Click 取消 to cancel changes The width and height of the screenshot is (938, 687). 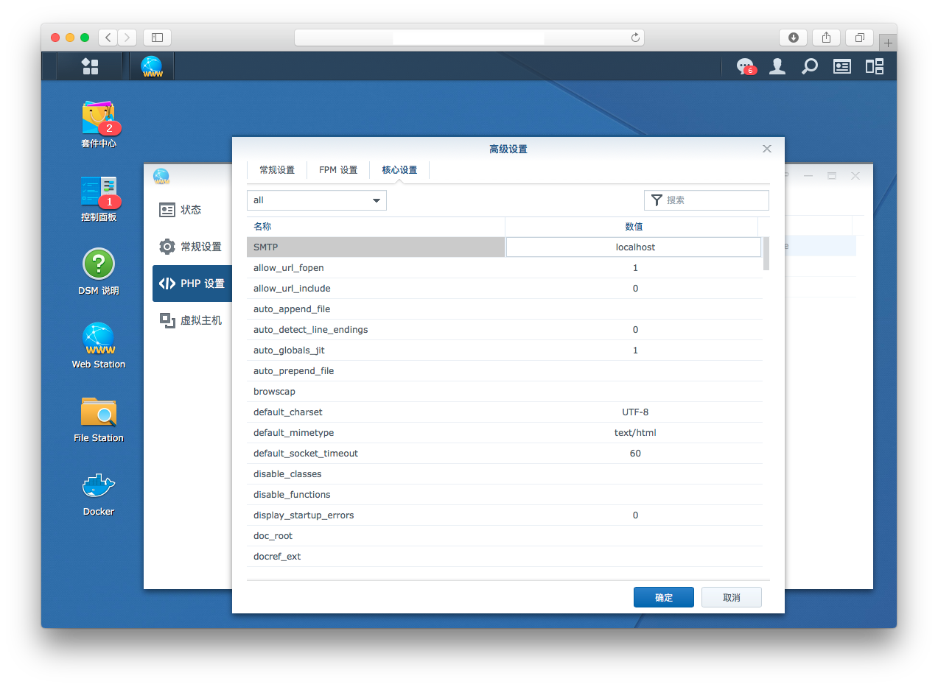pyautogui.click(x=732, y=597)
